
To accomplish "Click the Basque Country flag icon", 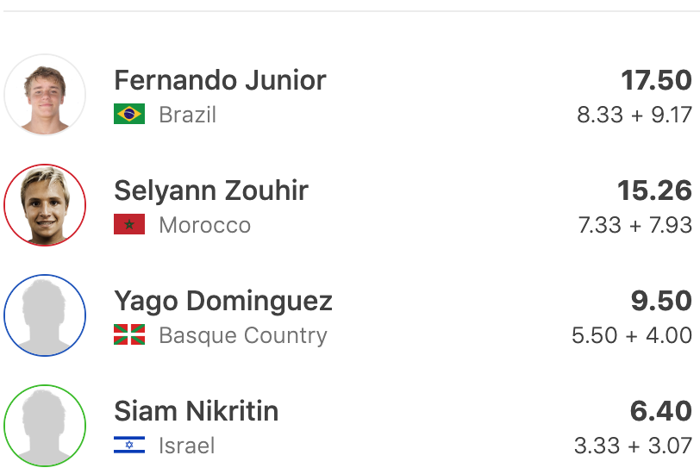I will (129, 335).
